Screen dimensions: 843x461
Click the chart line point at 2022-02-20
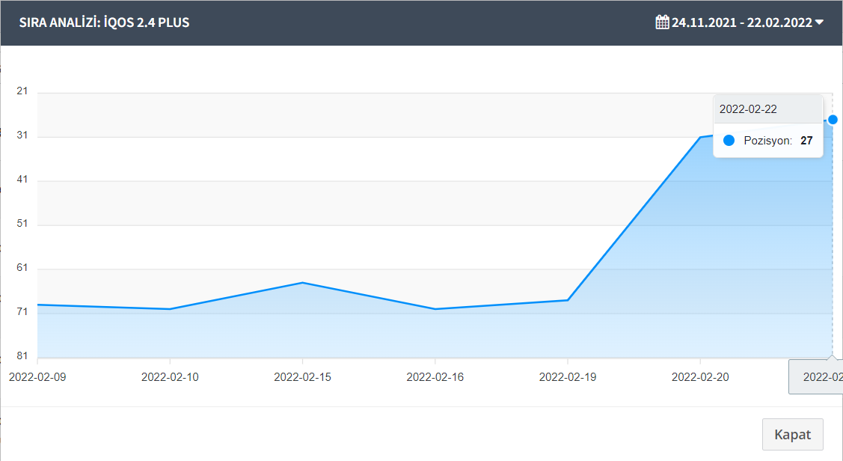click(700, 137)
